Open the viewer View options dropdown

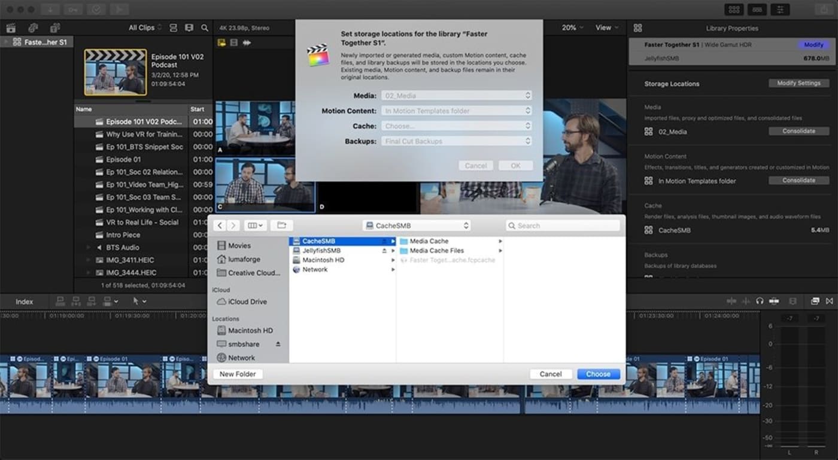[607, 28]
